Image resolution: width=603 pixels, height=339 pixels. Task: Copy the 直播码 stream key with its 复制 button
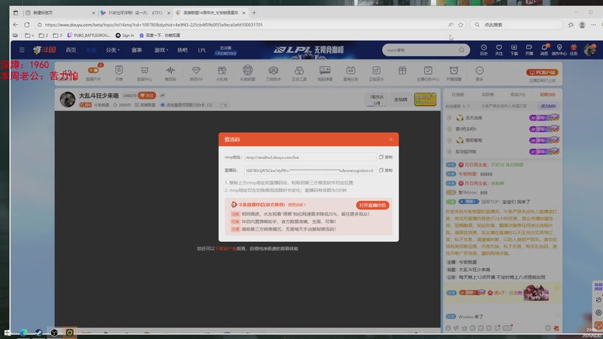coord(386,170)
